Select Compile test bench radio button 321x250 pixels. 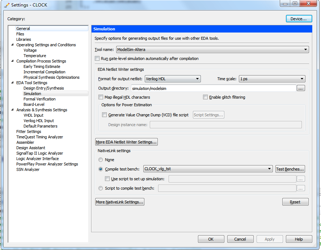[x=101, y=169]
